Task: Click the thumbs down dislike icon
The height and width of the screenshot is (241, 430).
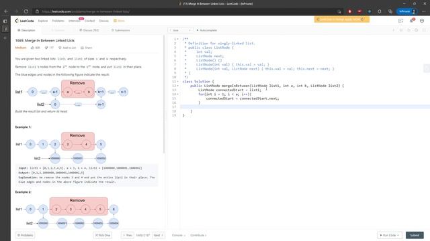Action: point(46,48)
